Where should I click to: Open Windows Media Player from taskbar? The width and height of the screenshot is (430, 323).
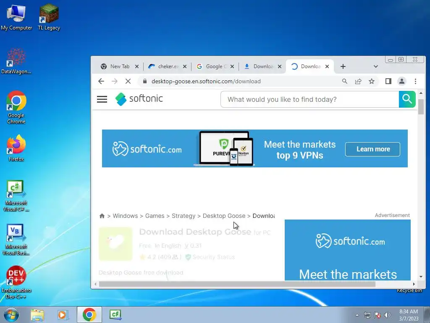pos(63,315)
